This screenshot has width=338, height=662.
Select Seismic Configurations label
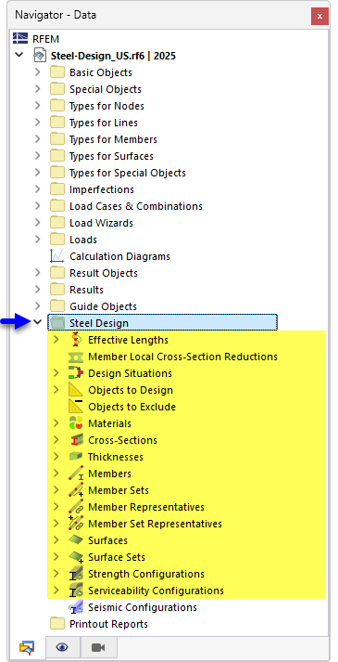click(x=143, y=607)
